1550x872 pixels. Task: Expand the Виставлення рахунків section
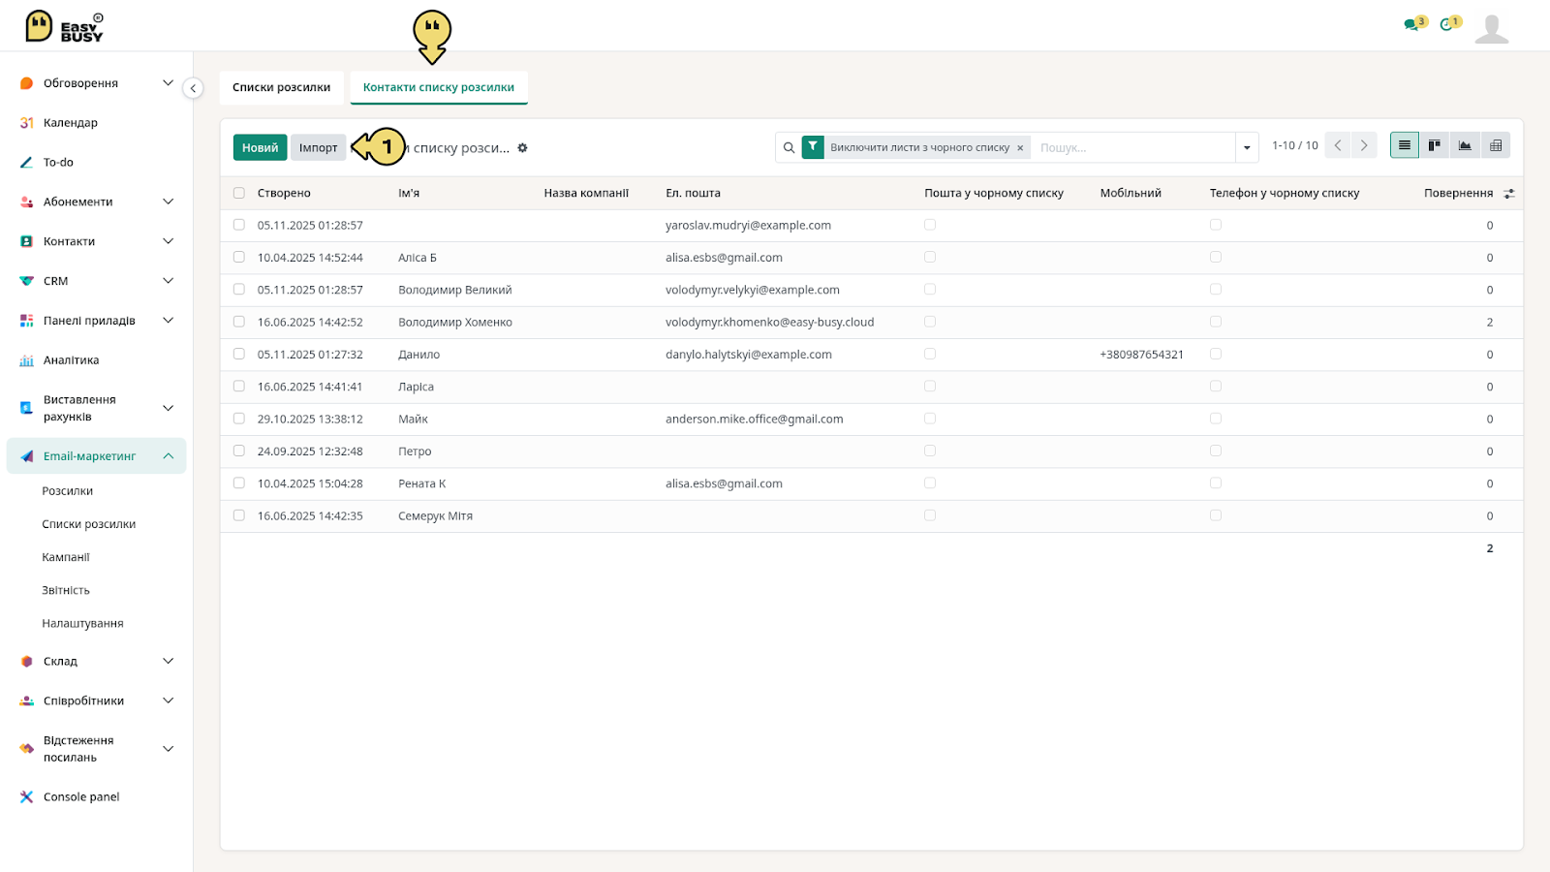coord(168,408)
